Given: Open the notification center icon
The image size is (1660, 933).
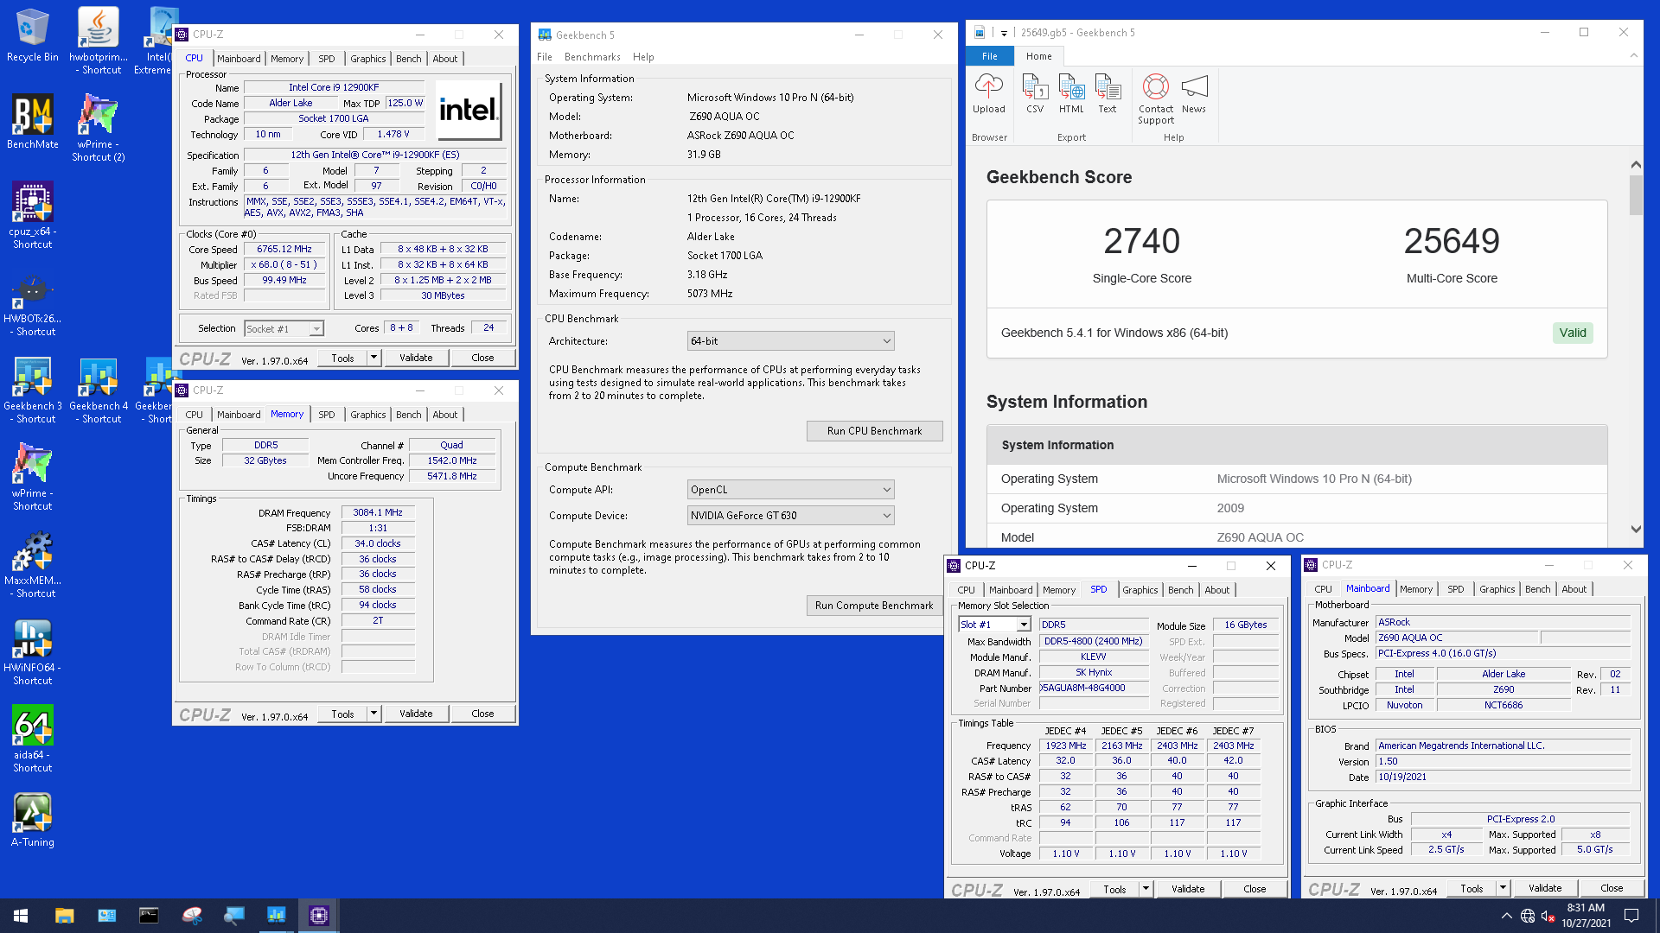Looking at the screenshot, I should point(1631,916).
